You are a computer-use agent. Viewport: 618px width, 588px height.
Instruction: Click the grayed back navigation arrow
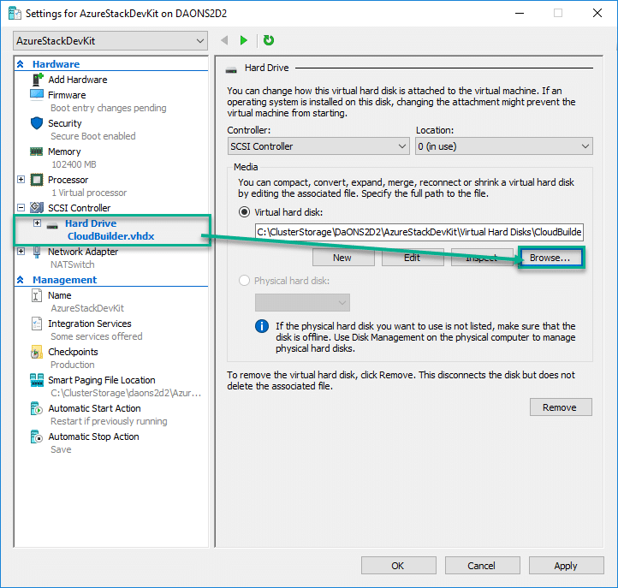[224, 40]
